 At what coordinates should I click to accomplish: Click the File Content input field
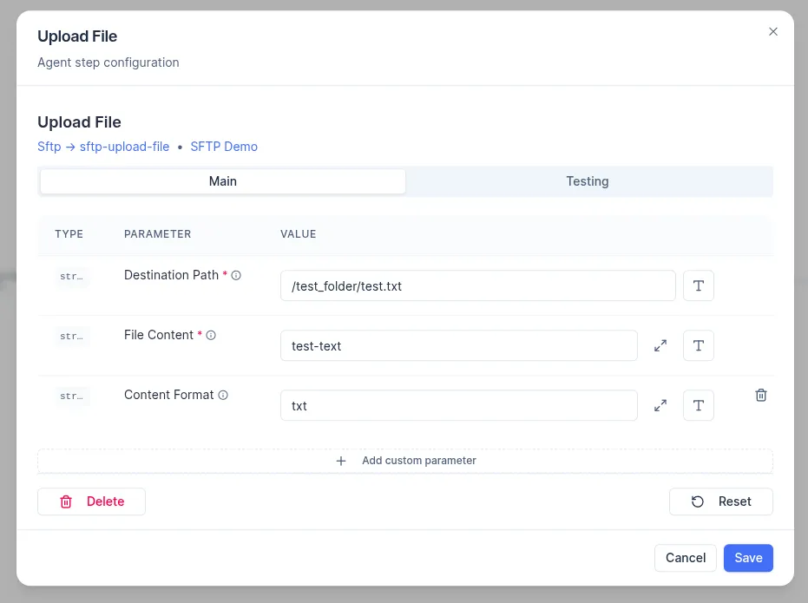pos(458,345)
